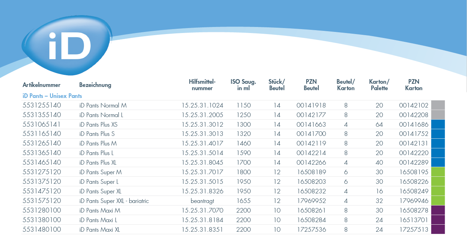Select article number 5531375120
Viewport: 467px width, 236px height.
click(42, 182)
